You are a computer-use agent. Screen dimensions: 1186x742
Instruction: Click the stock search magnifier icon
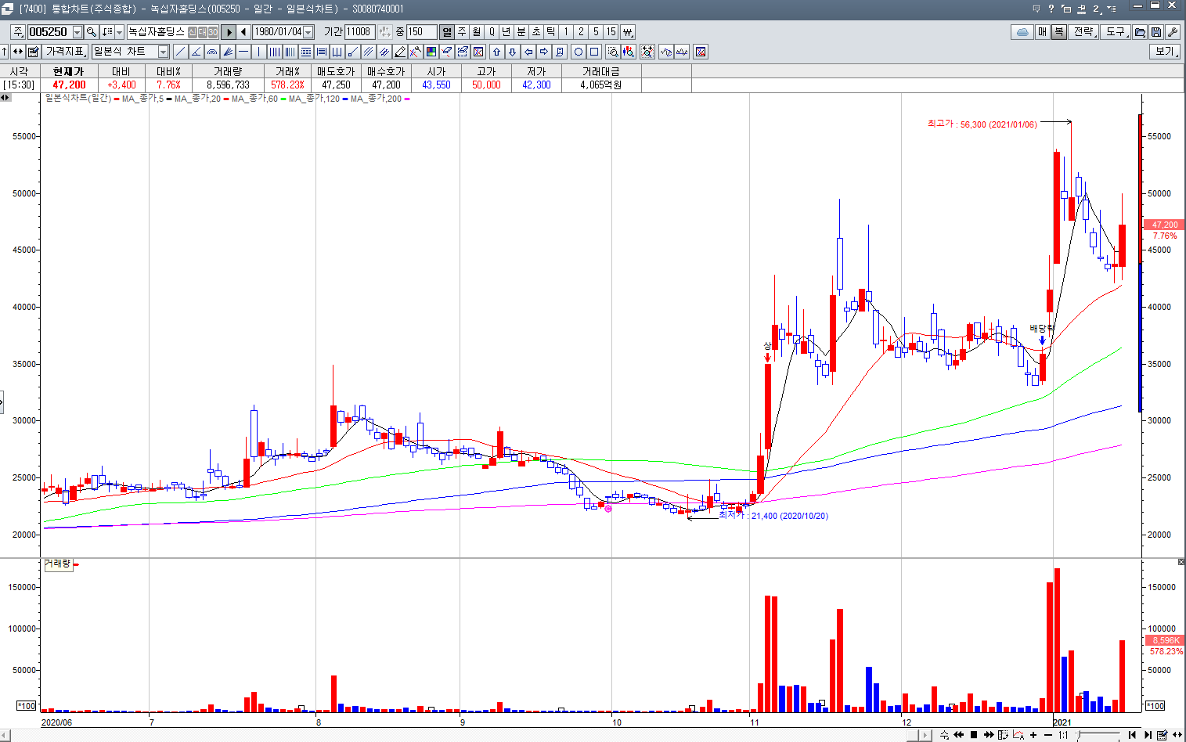91,32
